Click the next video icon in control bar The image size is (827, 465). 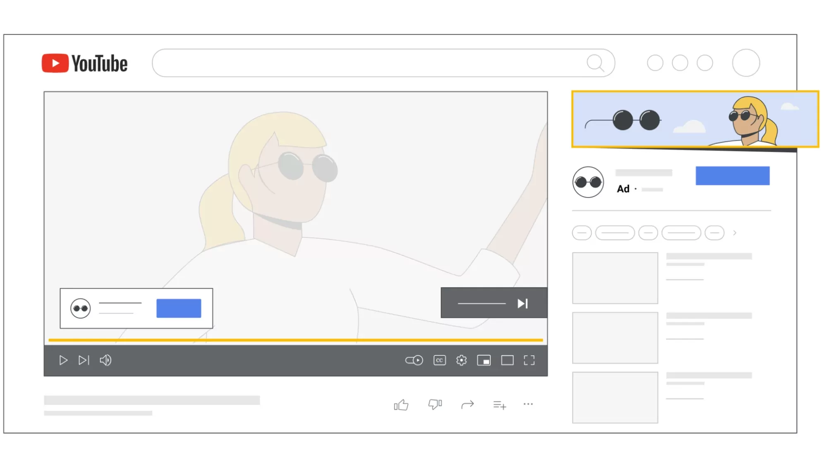click(84, 360)
